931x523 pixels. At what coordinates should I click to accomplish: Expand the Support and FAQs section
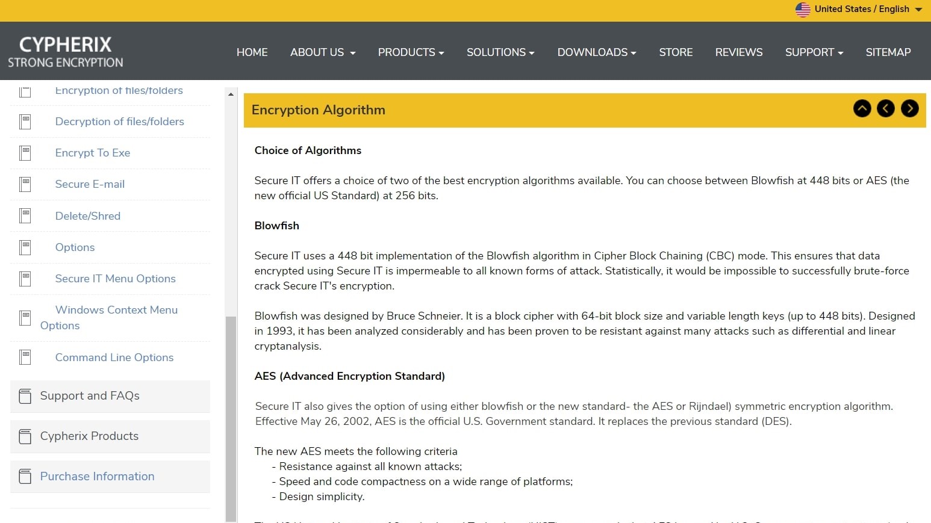pos(110,396)
